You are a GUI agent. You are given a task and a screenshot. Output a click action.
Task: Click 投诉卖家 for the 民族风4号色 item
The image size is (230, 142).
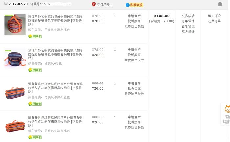point(134,55)
